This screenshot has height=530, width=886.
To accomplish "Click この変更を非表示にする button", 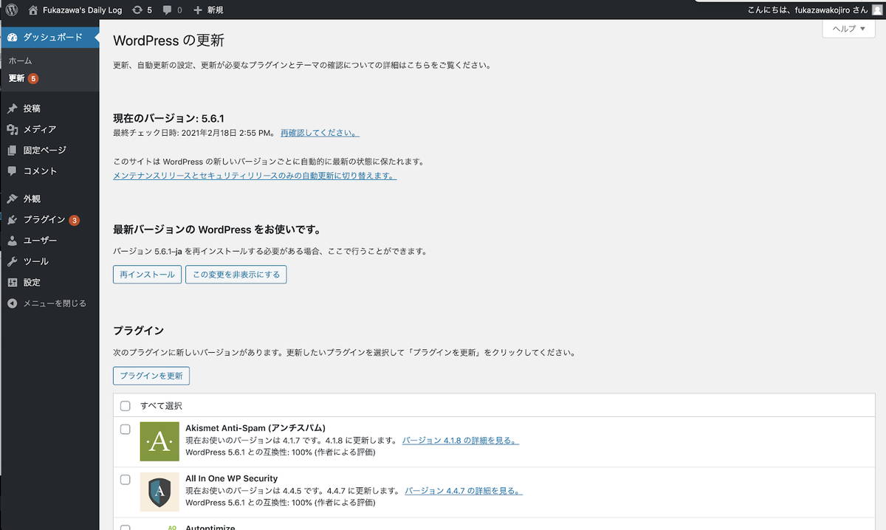I will pyautogui.click(x=236, y=275).
